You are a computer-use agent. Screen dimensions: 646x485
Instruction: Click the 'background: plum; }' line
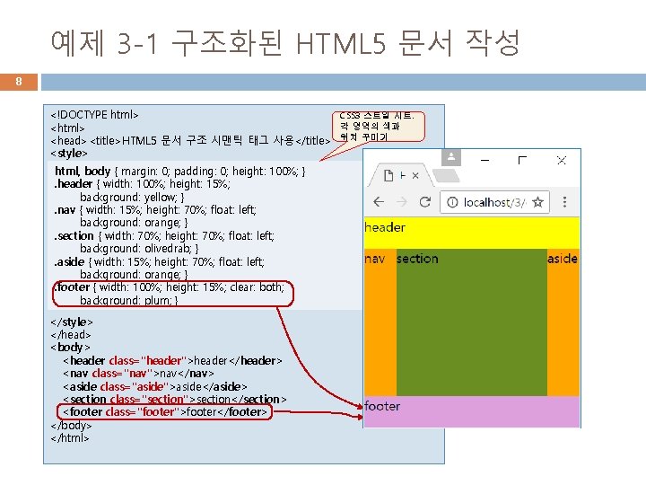click(x=129, y=300)
